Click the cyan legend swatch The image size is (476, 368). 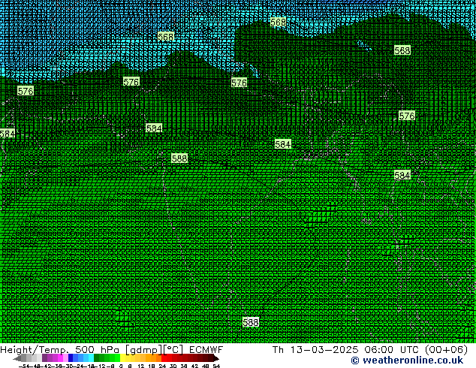point(91,358)
